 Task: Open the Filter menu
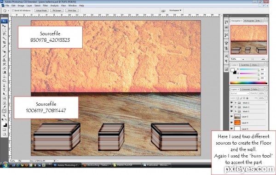tap(45, 6)
